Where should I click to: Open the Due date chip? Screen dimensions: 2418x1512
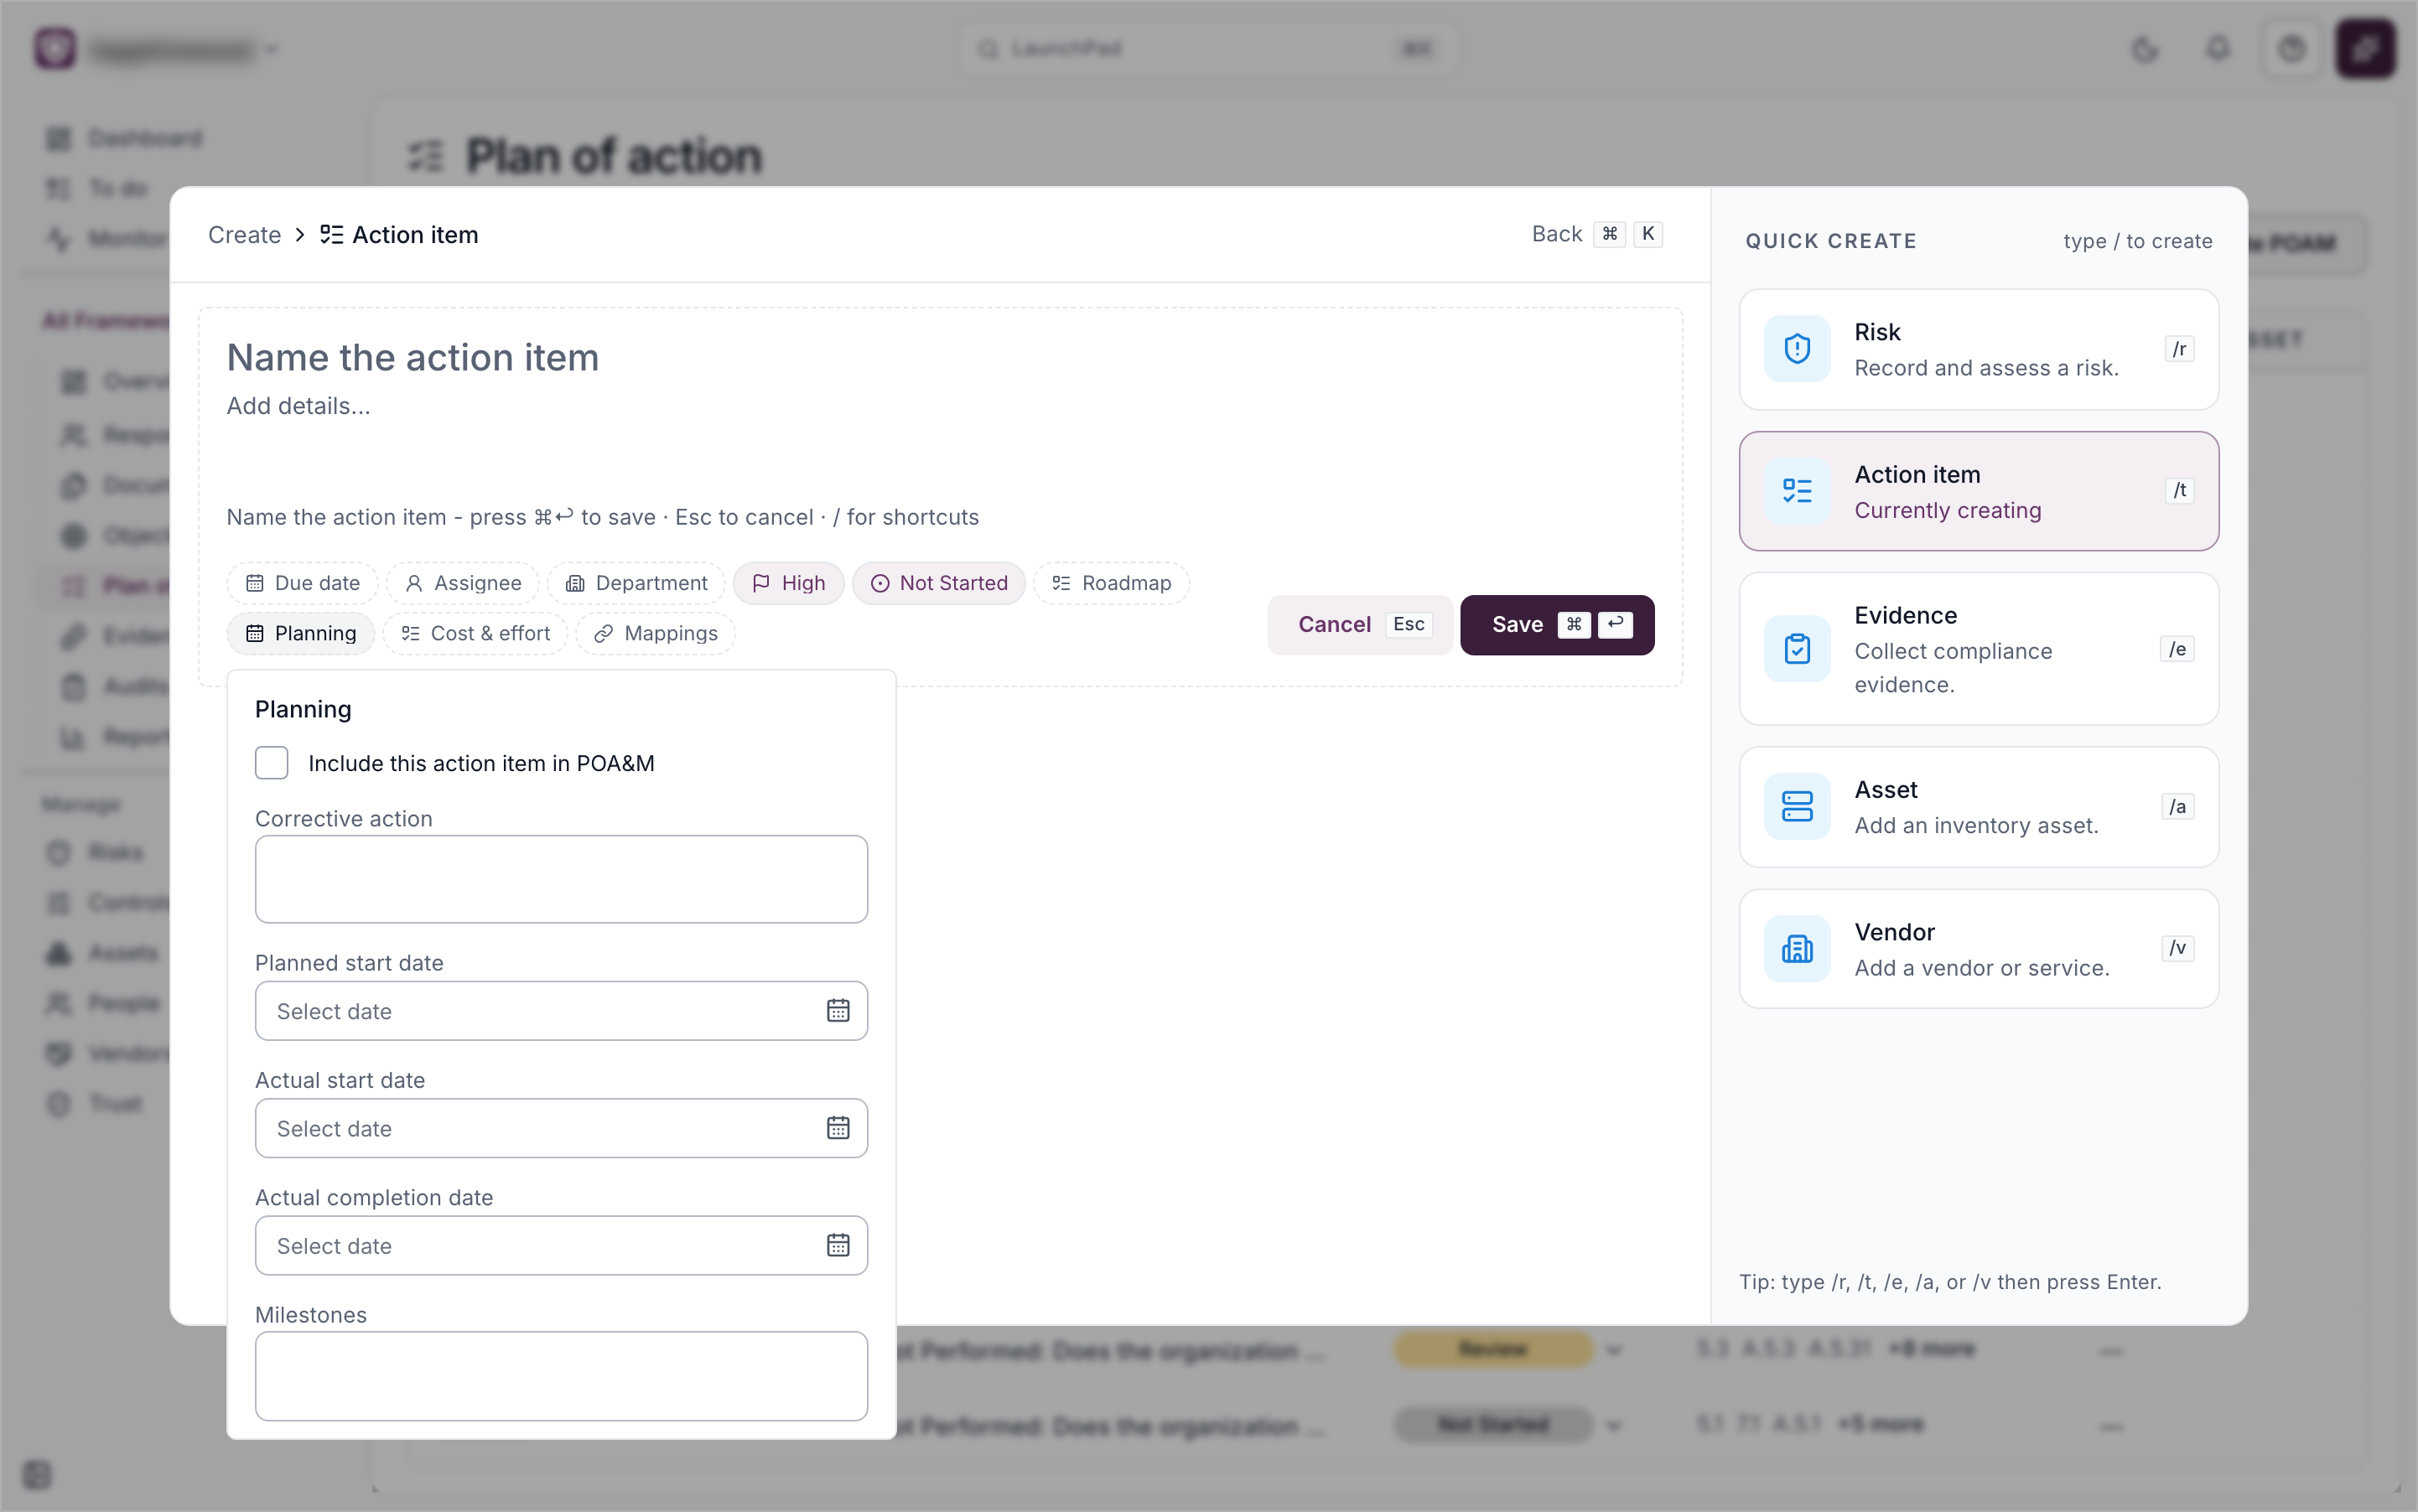(x=302, y=583)
